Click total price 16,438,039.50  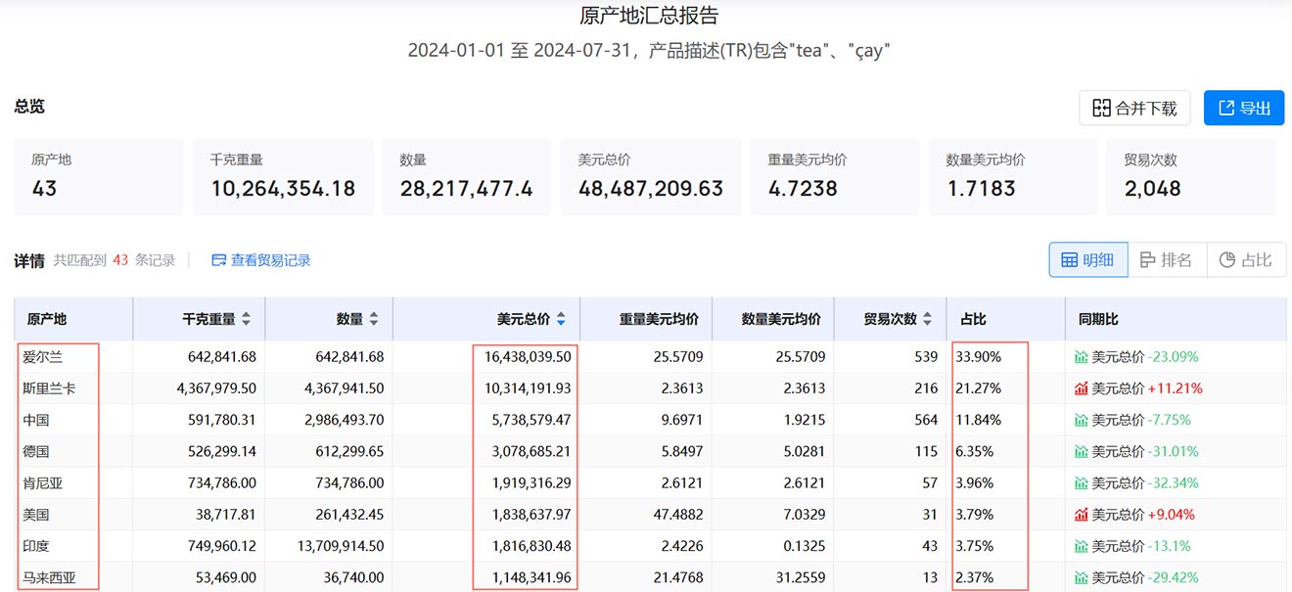528,357
